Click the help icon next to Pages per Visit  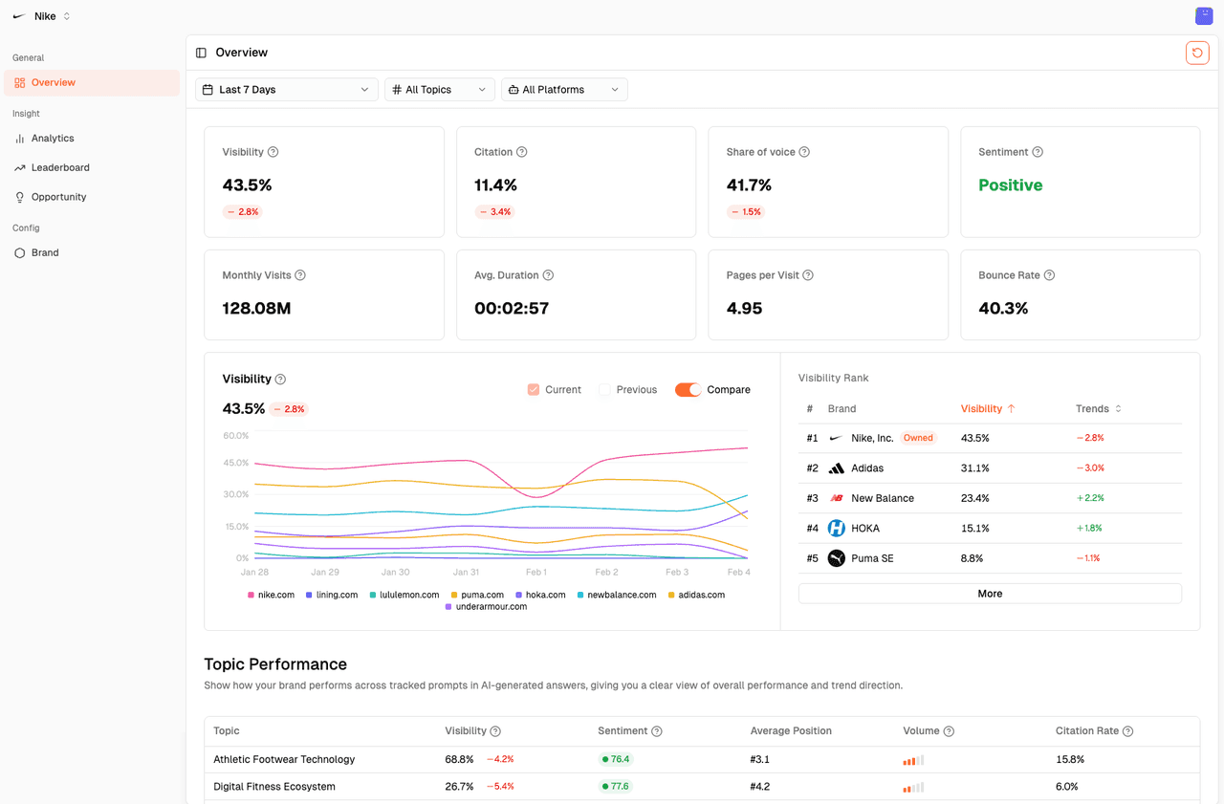pyautogui.click(x=808, y=275)
